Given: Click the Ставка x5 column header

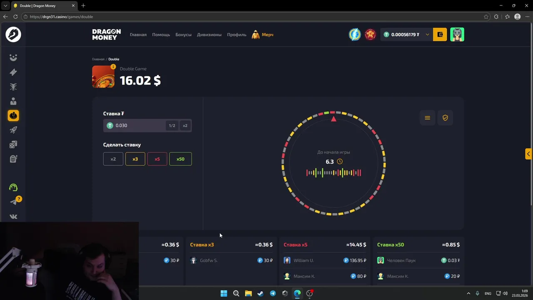Looking at the screenshot, I should coord(296,245).
